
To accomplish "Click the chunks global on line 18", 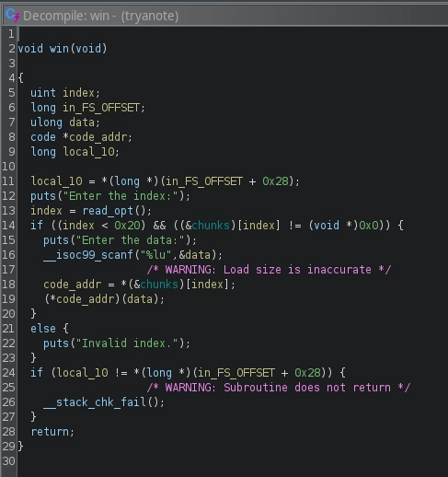I will [159, 285].
